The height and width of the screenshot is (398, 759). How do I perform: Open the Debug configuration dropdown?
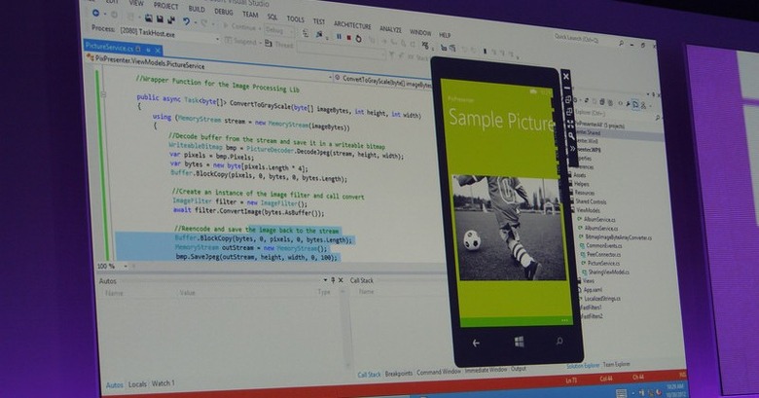point(278,30)
